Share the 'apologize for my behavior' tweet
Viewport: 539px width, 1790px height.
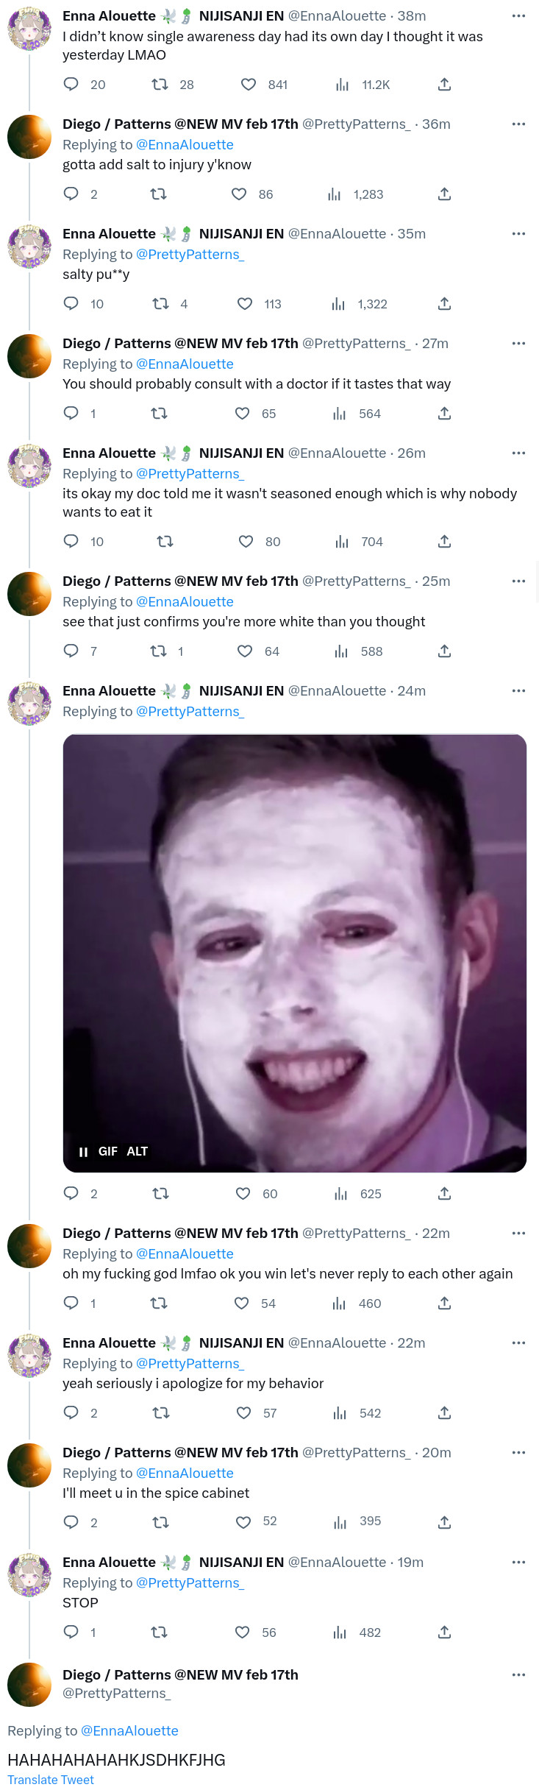pyautogui.click(x=444, y=1413)
